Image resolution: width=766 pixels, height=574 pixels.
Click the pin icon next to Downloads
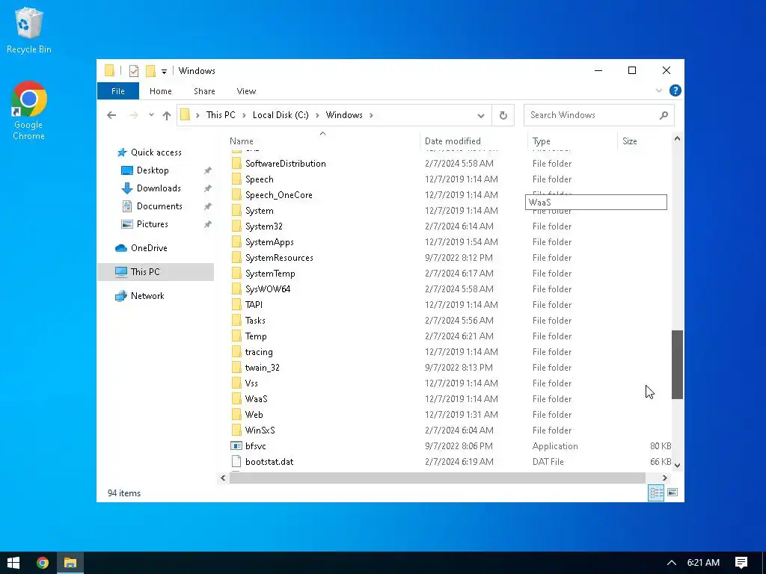[208, 188]
